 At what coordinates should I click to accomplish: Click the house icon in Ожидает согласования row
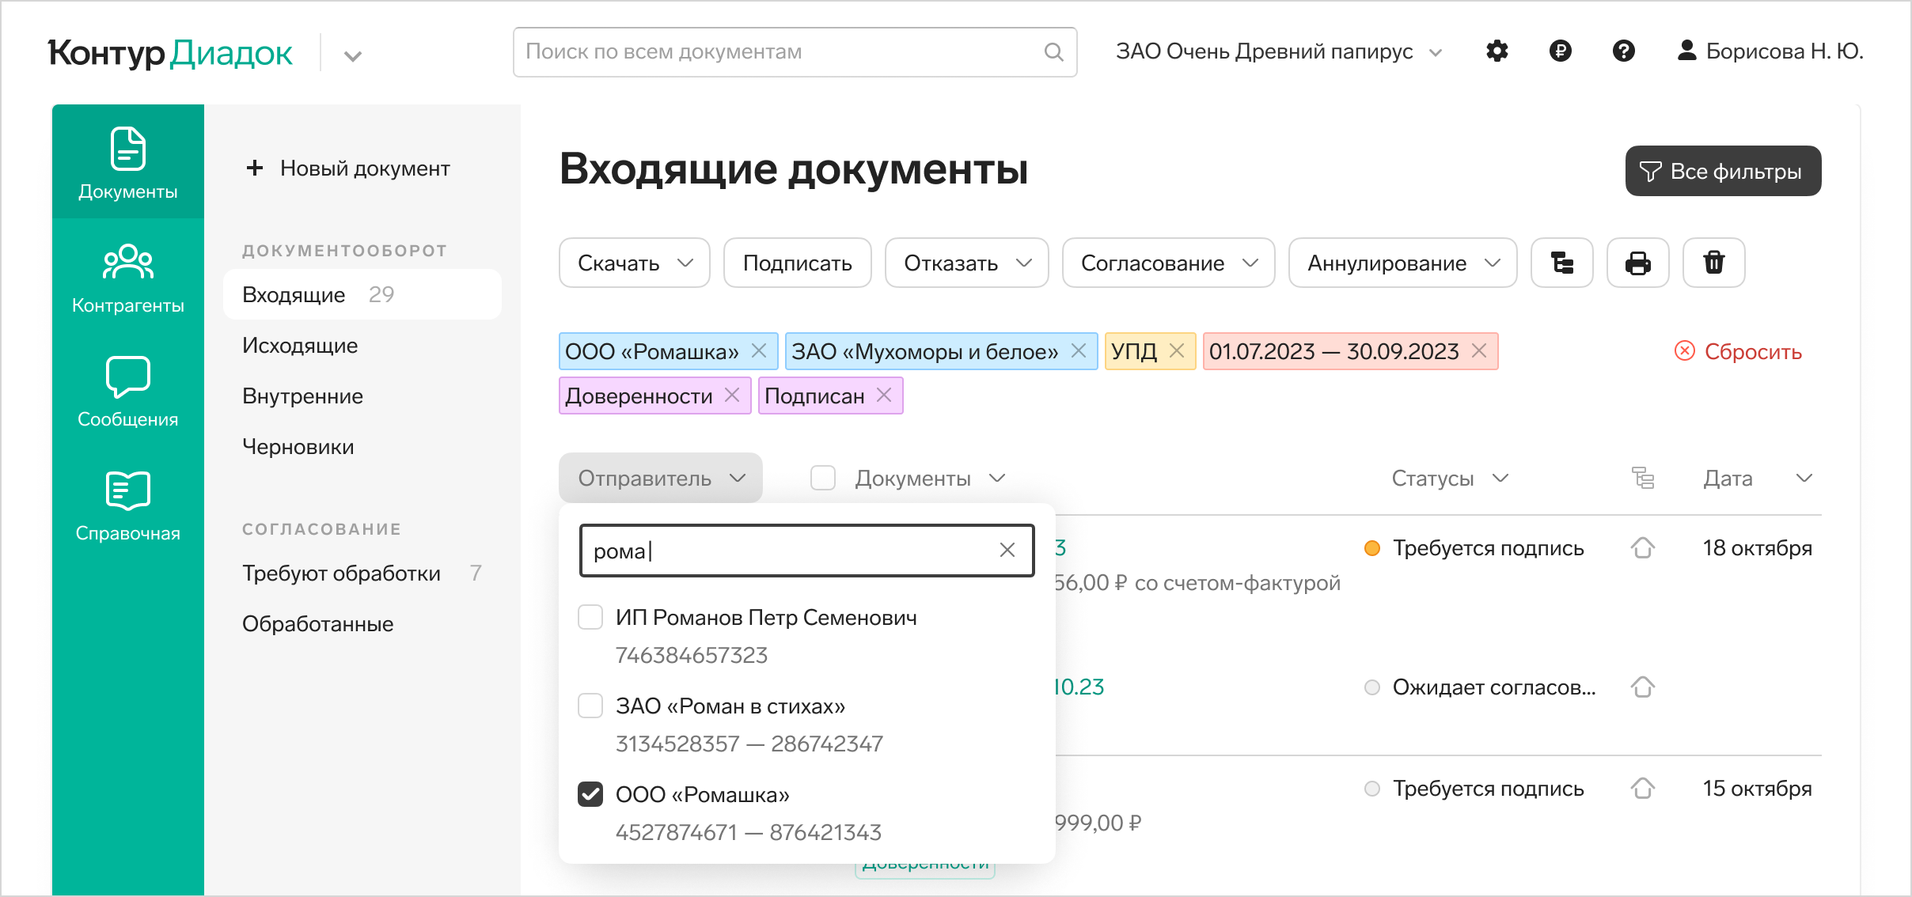coord(1643,687)
